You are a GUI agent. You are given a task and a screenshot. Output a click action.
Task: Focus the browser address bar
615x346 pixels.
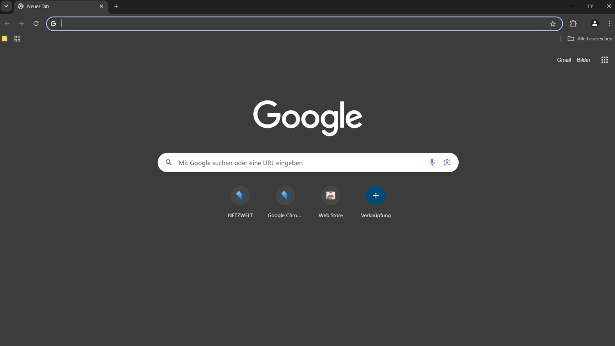coord(304,24)
